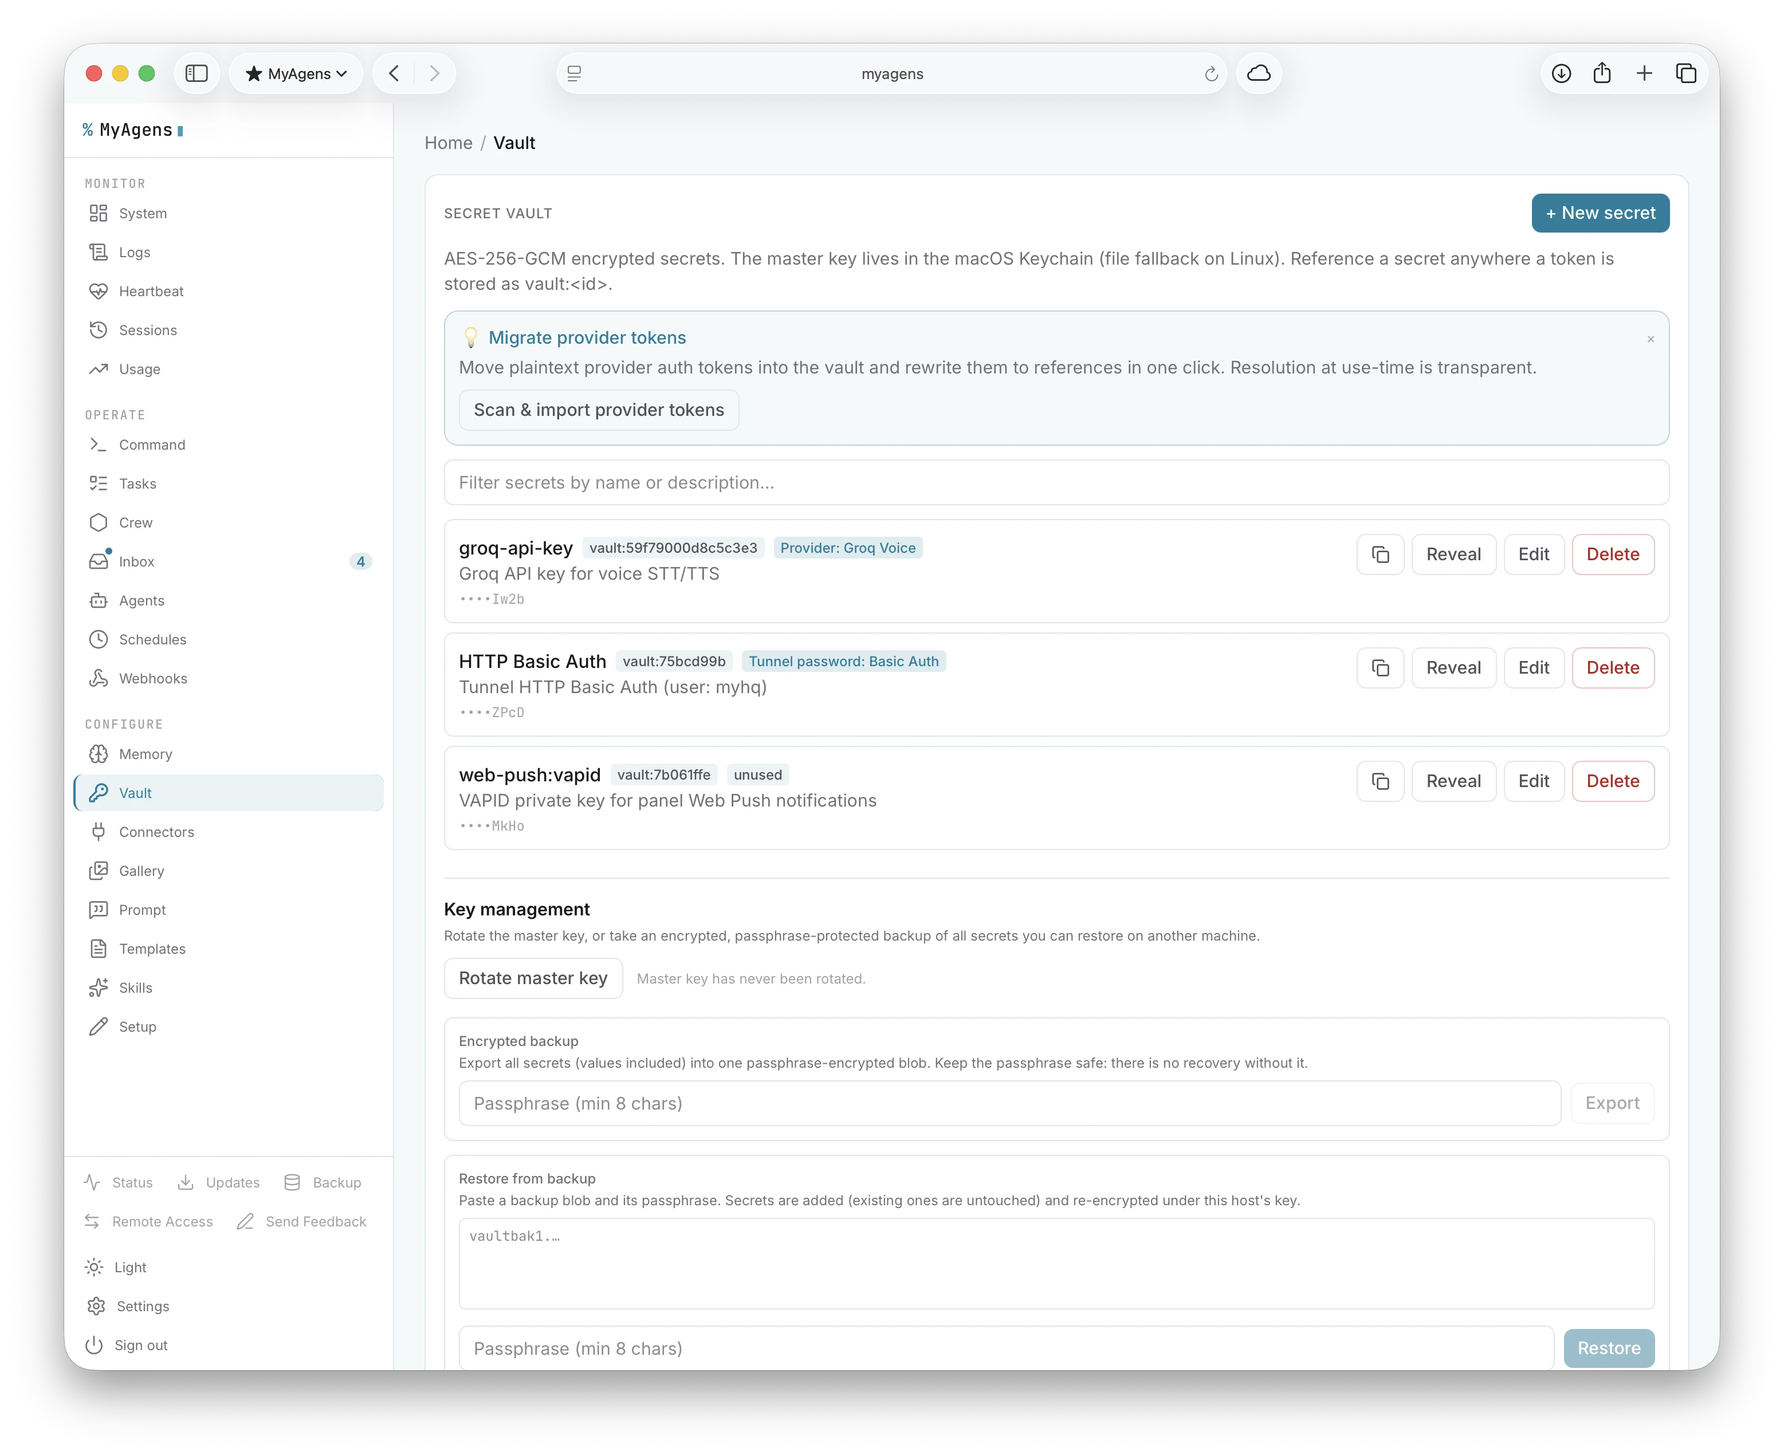Open Templates page

[228, 949]
